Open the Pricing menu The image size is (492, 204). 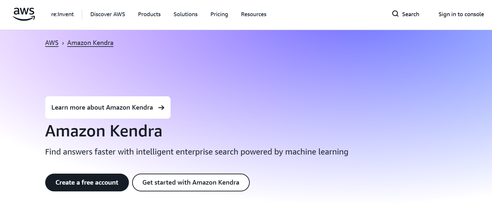[x=219, y=14]
